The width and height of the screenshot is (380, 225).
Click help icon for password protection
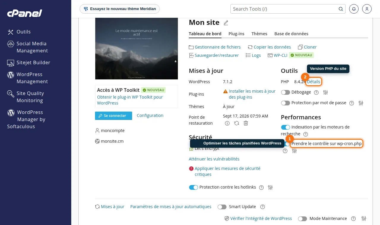(352, 103)
